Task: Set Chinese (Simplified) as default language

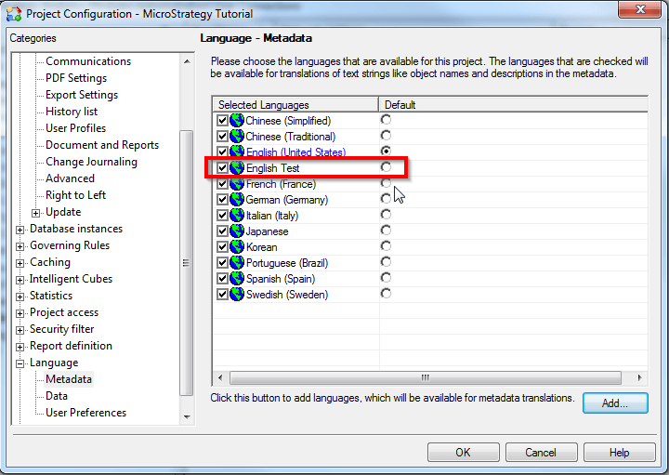Action: [x=386, y=120]
